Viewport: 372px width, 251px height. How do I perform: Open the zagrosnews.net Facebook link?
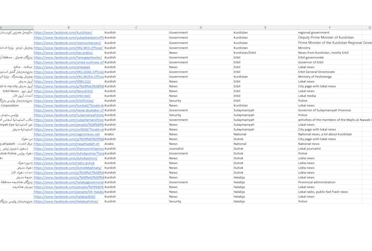(x=67, y=135)
